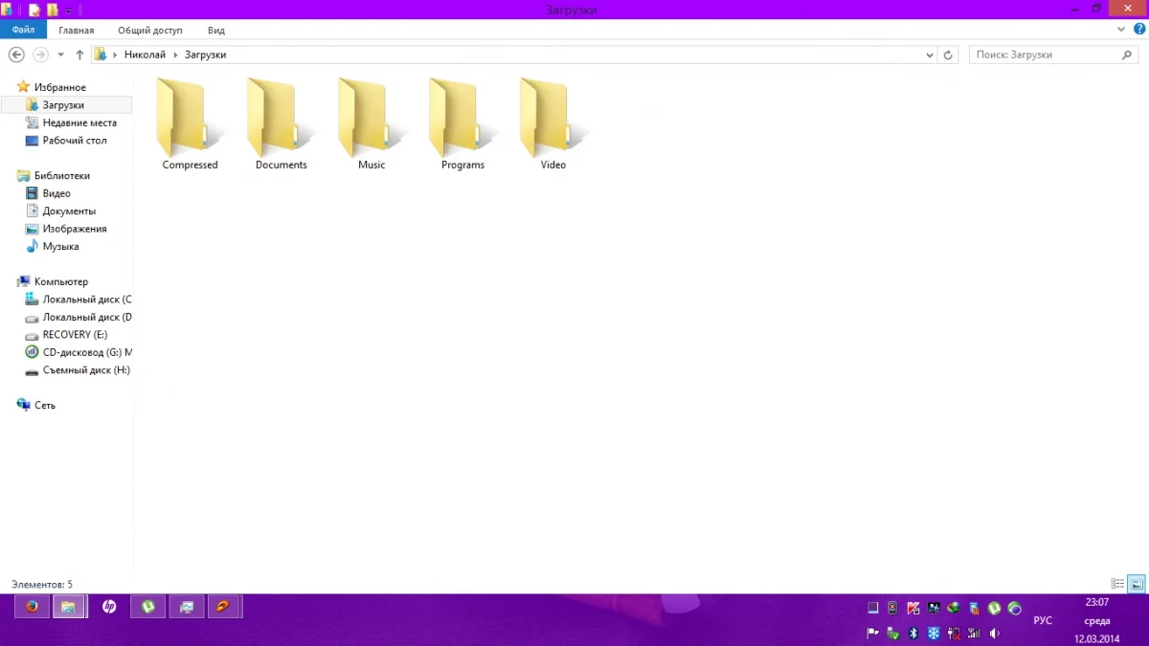This screenshot has width=1149, height=646.
Task: Expand the breadcrumb arrow after Николай
Action: pos(175,56)
